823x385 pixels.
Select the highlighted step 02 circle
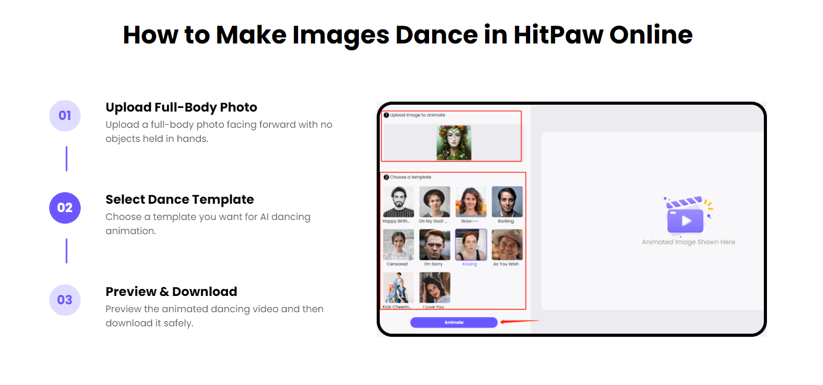65,208
